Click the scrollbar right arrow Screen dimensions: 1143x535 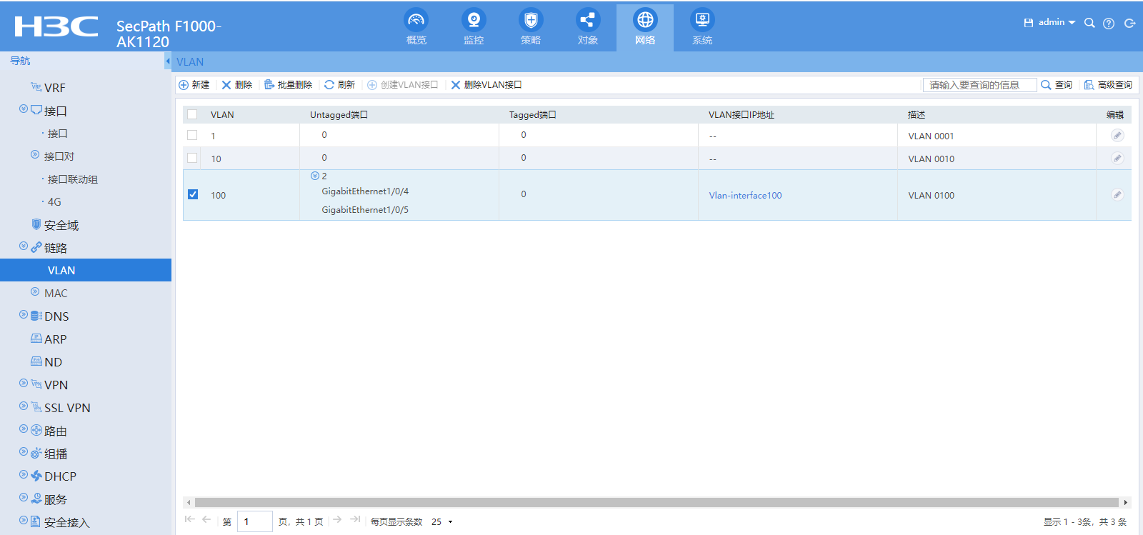pyautogui.click(x=1126, y=502)
